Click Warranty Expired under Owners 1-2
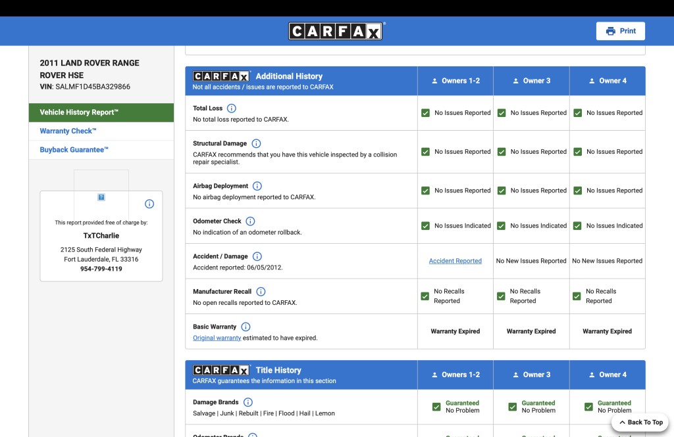 [455, 331]
